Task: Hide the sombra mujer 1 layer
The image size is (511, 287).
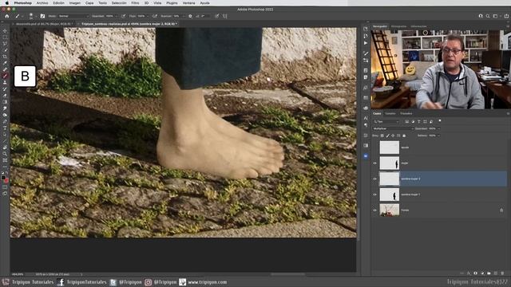Action: click(x=374, y=195)
